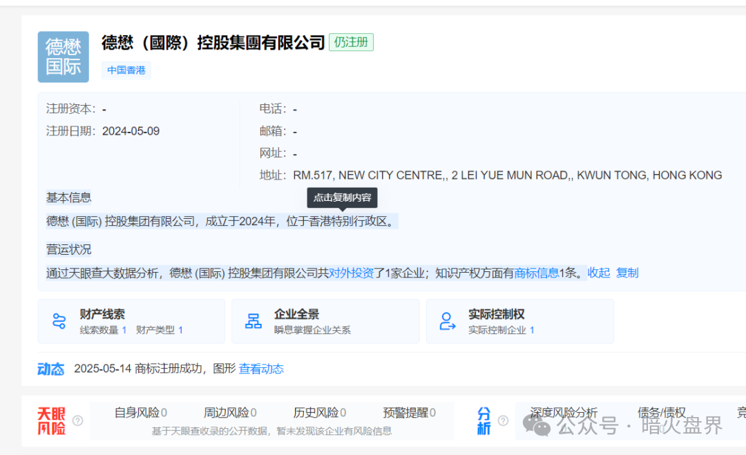
Task: Open 查看动态 to view company updates
Action: (260, 369)
